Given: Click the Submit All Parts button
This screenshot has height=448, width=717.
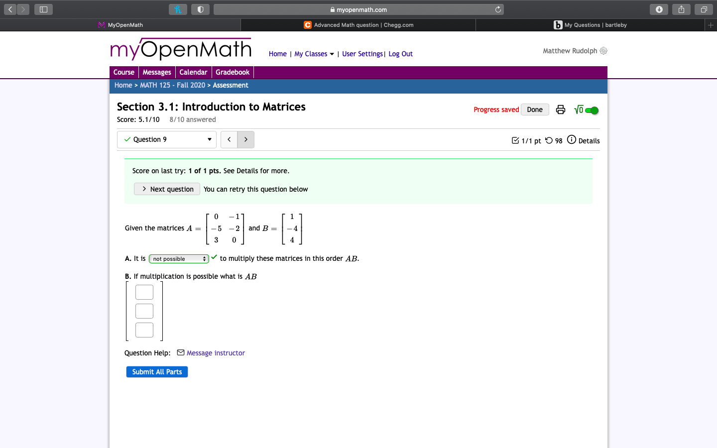Looking at the screenshot, I should click(x=157, y=371).
